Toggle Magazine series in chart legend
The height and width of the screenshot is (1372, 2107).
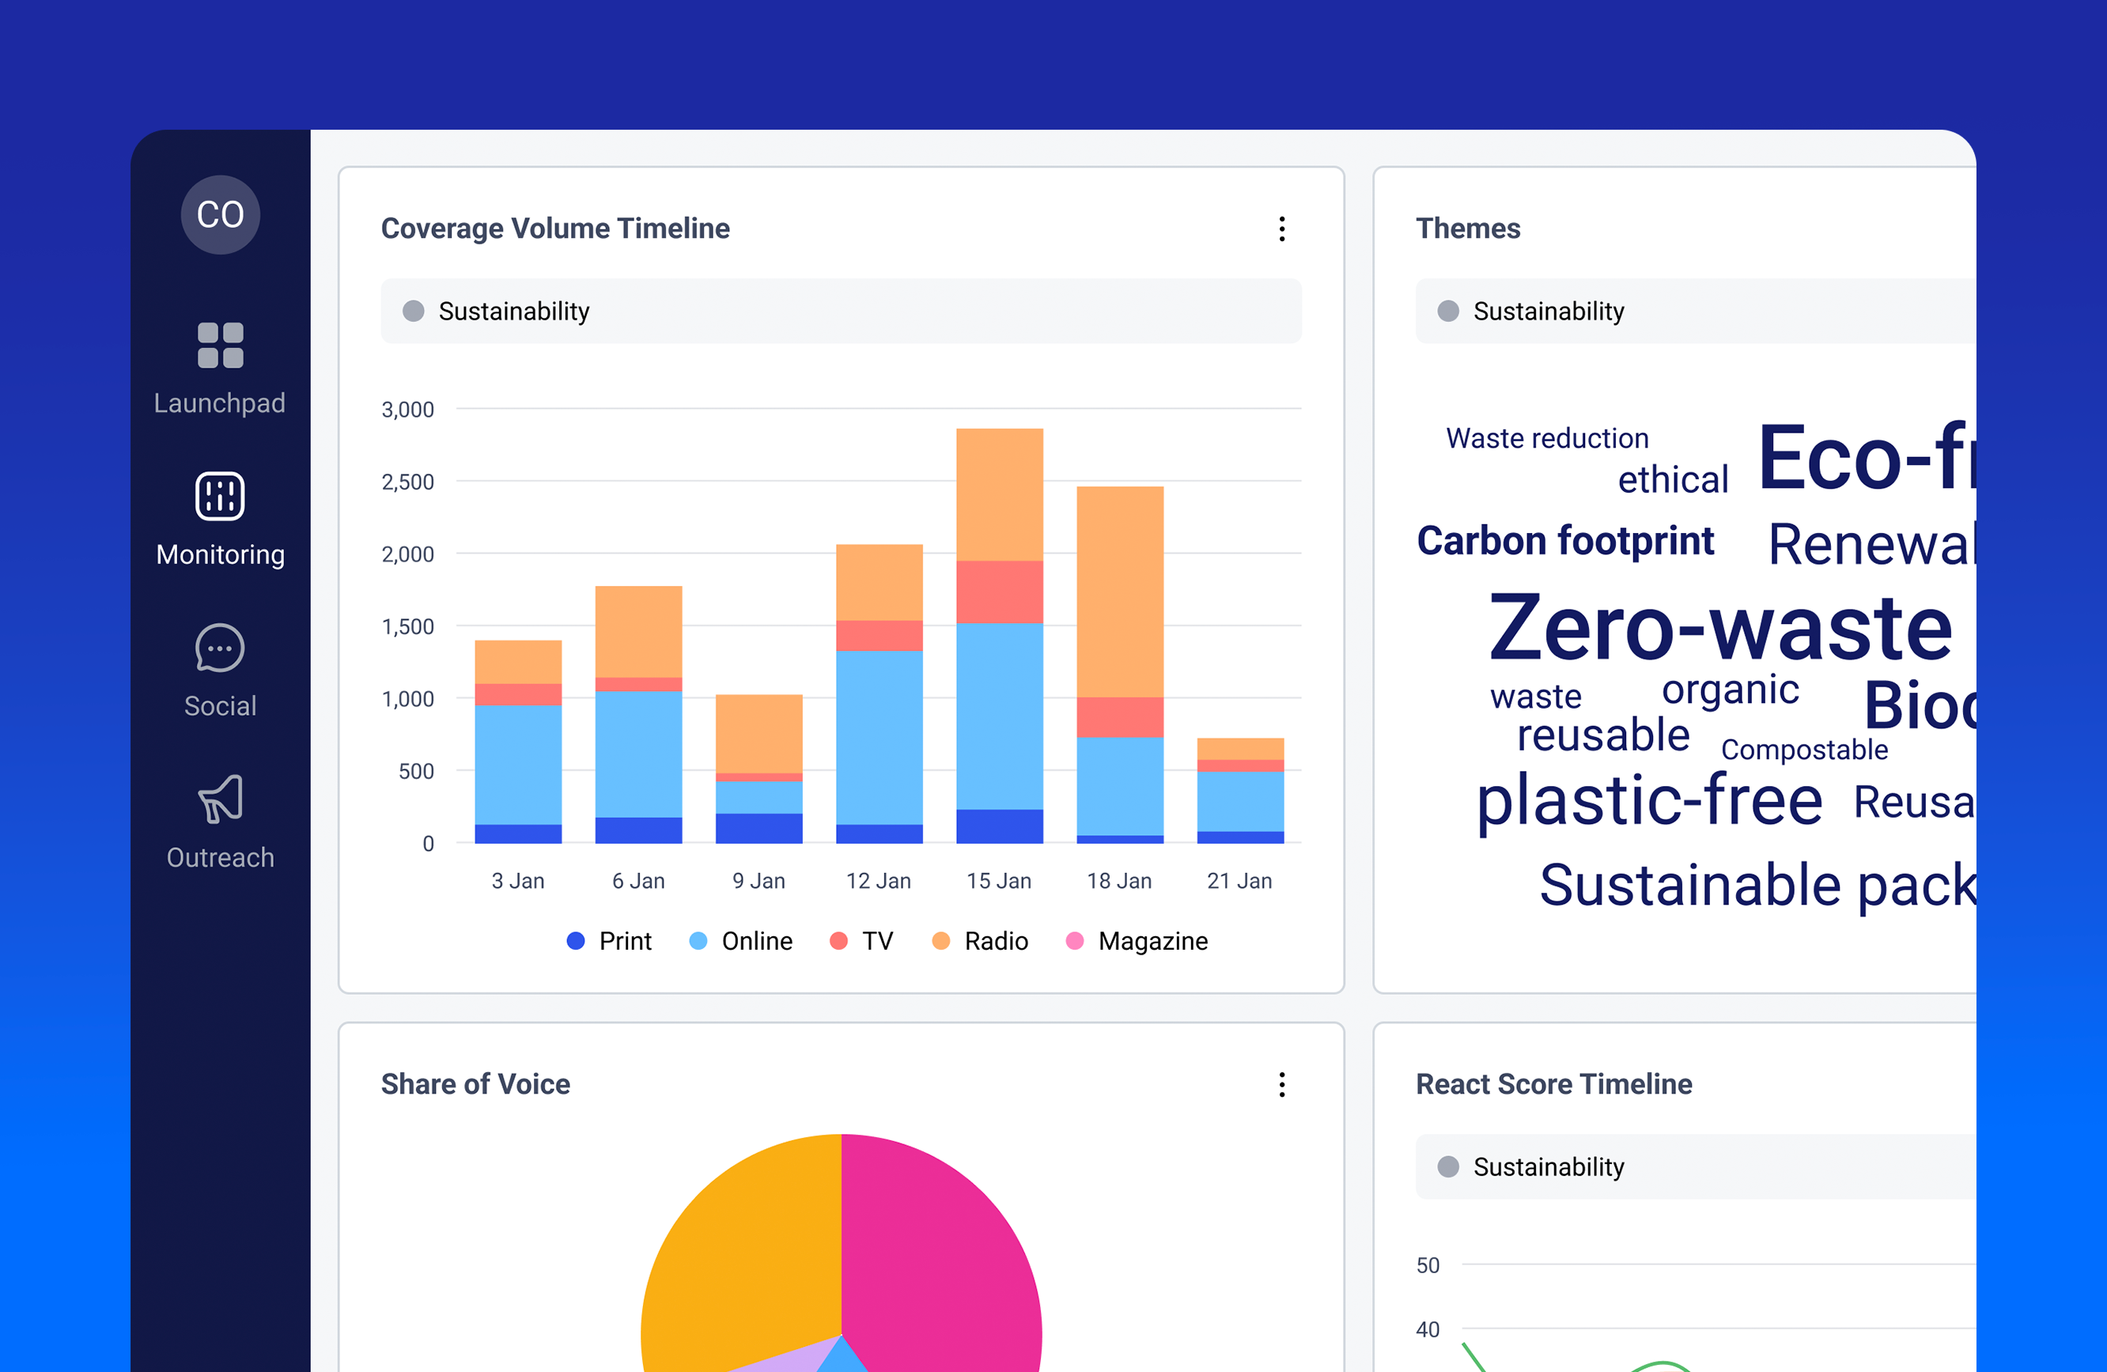pyautogui.click(x=1137, y=941)
